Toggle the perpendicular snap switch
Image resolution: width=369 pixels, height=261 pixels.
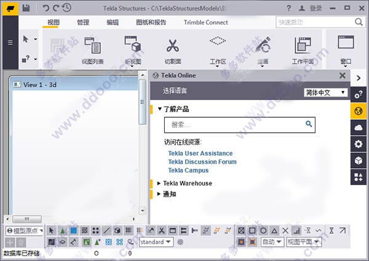pyautogui.click(x=296, y=231)
